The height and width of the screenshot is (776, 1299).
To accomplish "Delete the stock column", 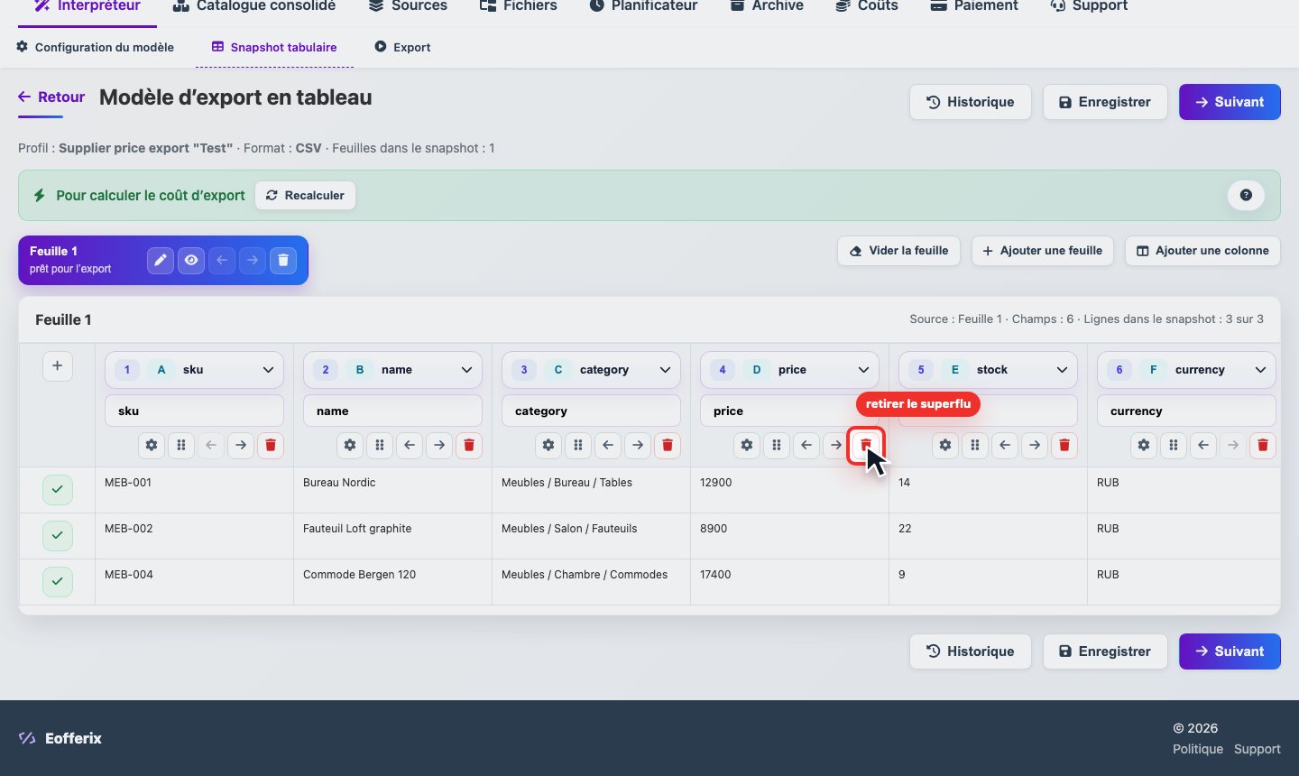I will pos(1064,445).
